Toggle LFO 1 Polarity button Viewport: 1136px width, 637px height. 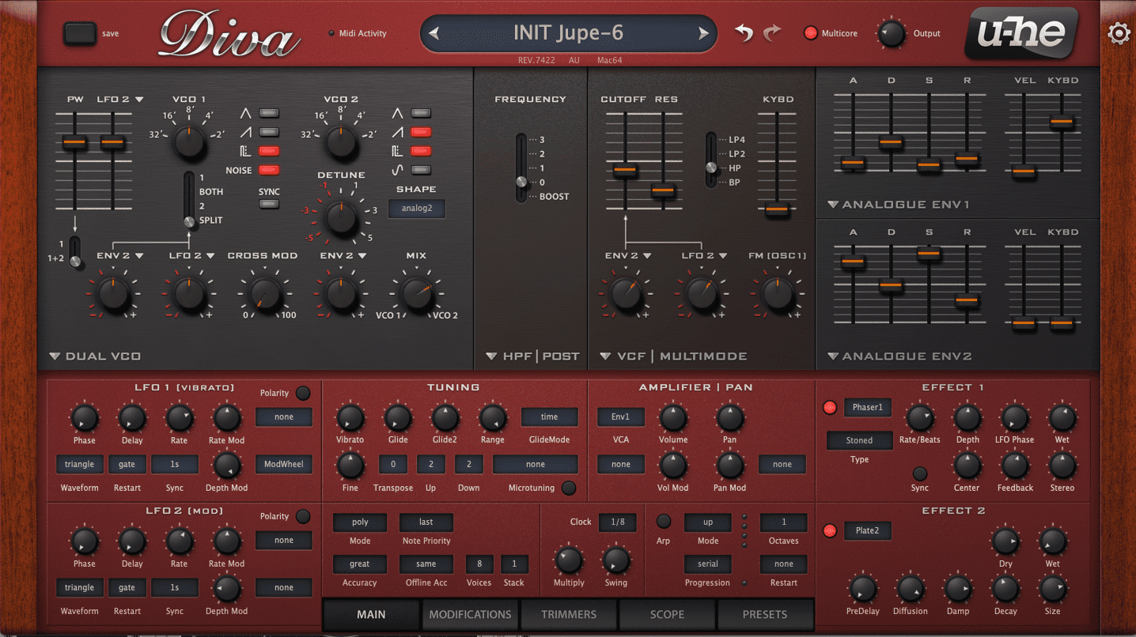[303, 393]
